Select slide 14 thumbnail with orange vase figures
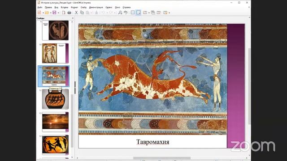This screenshot has width=287, height=161. point(56,145)
